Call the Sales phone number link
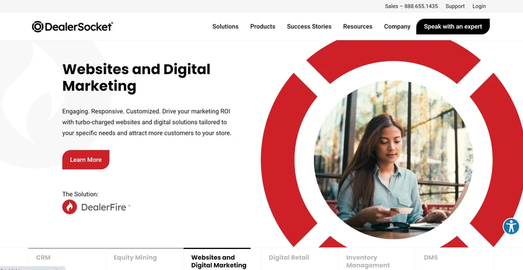 (411, 6)
